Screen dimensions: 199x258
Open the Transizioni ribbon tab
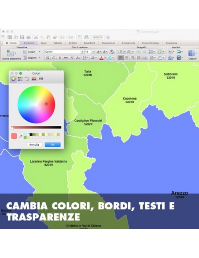[x=108, y=43]
